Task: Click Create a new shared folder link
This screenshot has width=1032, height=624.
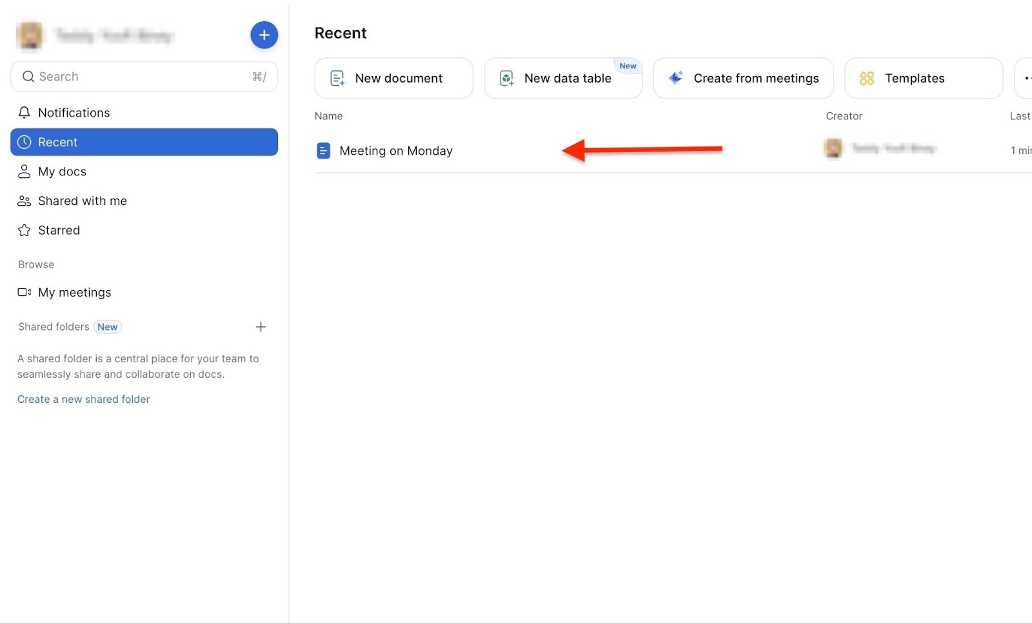Action: [x=83, y=399]
